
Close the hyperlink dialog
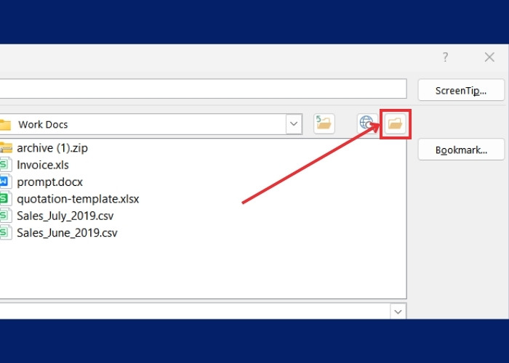(x=489, y=57)
